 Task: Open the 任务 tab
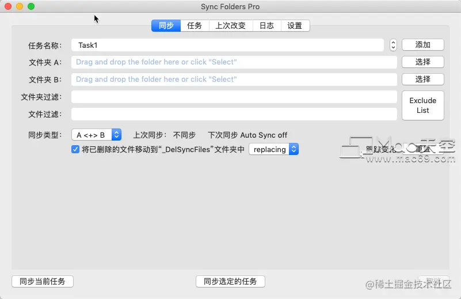195,25
